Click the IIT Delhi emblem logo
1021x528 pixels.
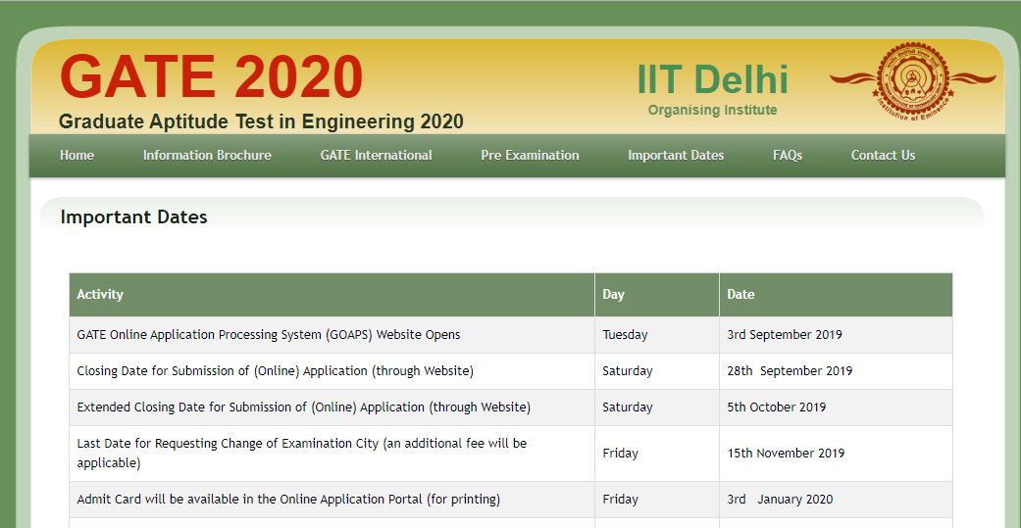tap(913, 82)
